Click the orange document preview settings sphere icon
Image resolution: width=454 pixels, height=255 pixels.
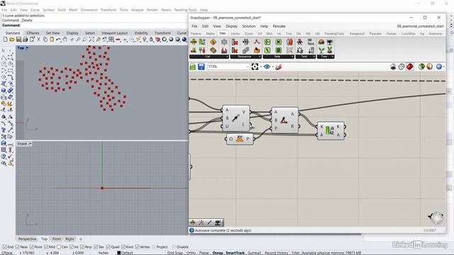pyautogui.click(x=429, y=67)
